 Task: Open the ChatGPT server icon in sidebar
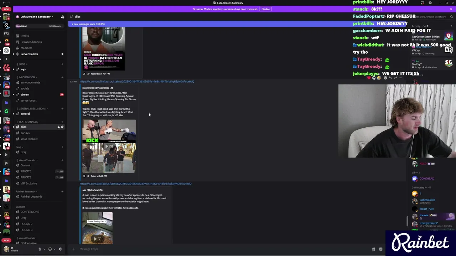coord(6,50)
